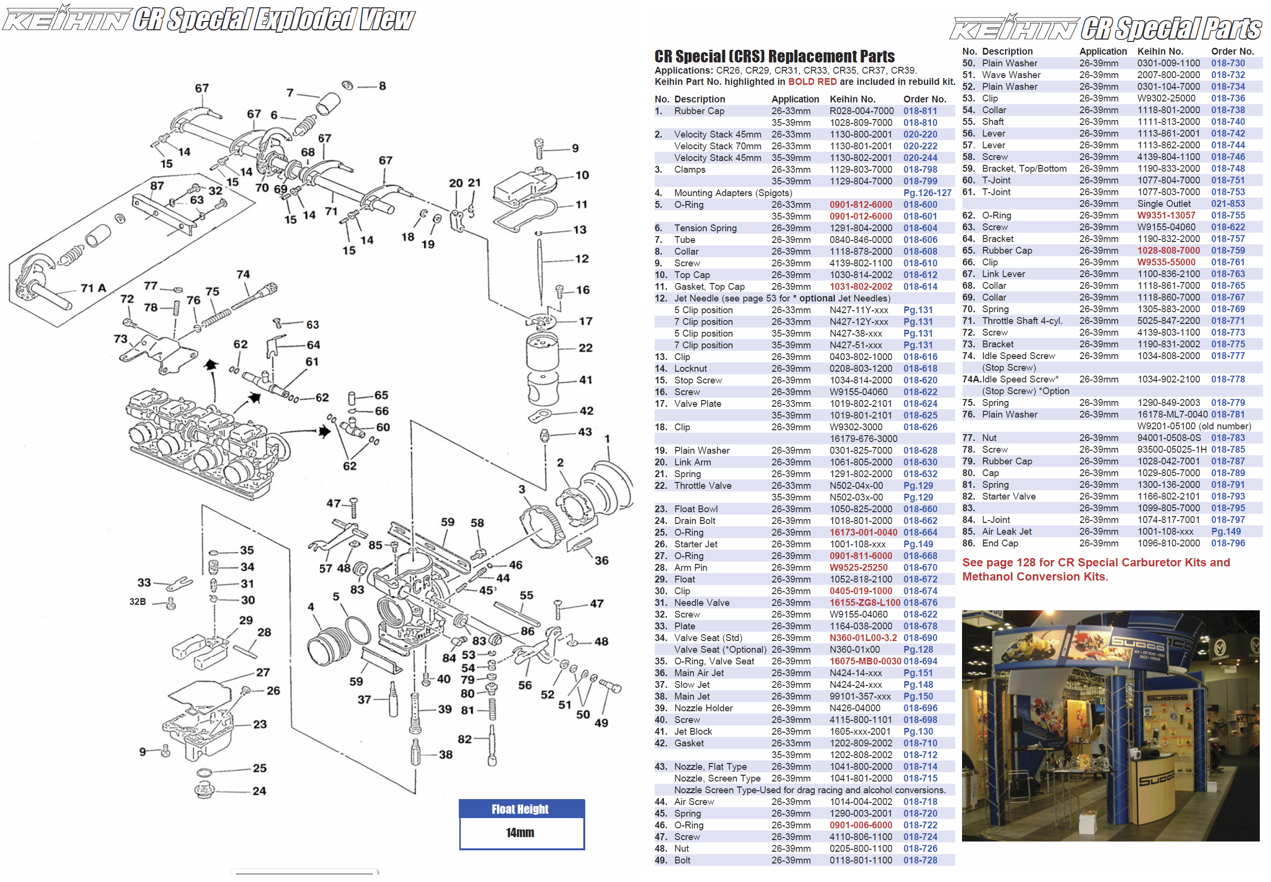This screenshot has width=1271, height=882.
Task: Select red part number 1031-802-2002
Action: click(860, 287)
